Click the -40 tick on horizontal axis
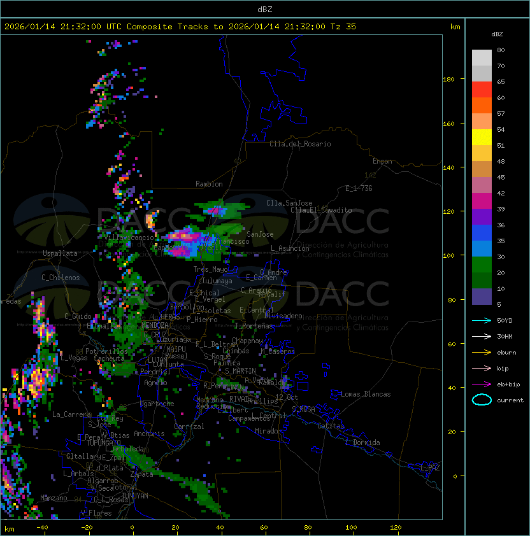Image resolution: width=530 pixels, height=536 pixels. (42, 528)
